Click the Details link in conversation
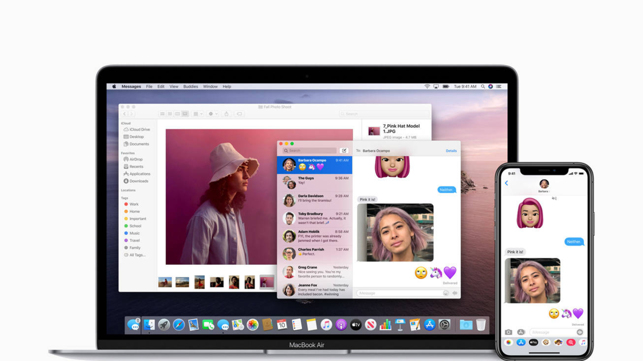Screen dimensions: 643x361 [x=451, y=151]
